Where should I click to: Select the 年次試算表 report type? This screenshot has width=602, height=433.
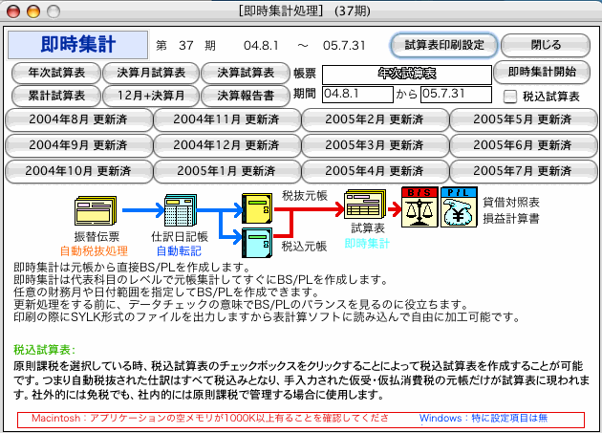54,73
